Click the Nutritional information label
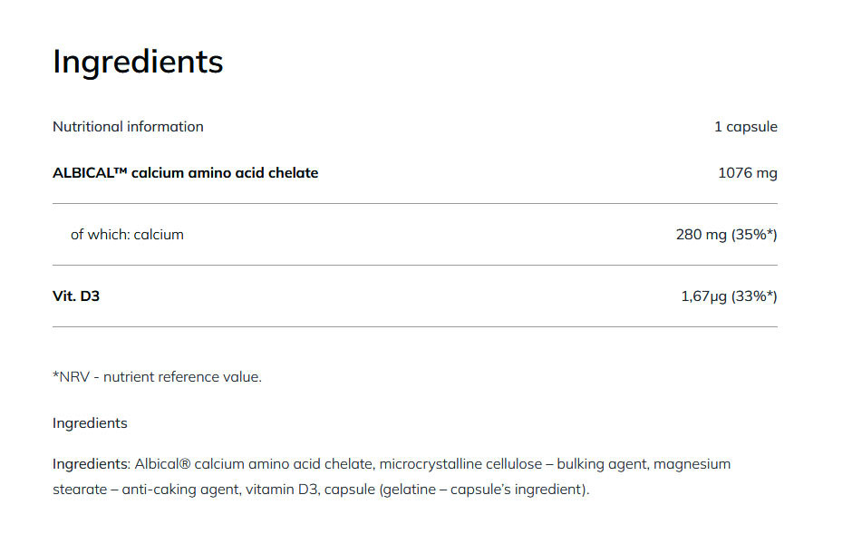The height and width of the screenshot is (553, 852). click(x=128, y=127)
